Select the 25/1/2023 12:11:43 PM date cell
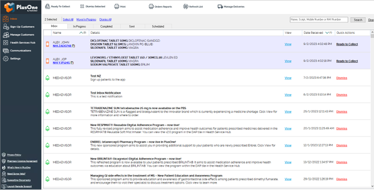Screen dimensions: 374x190 point(318,112)
